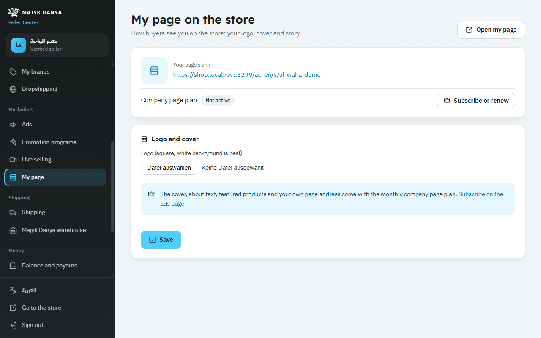
Task: Click the tag icon beside My brands
Action: tap(13, 72)
